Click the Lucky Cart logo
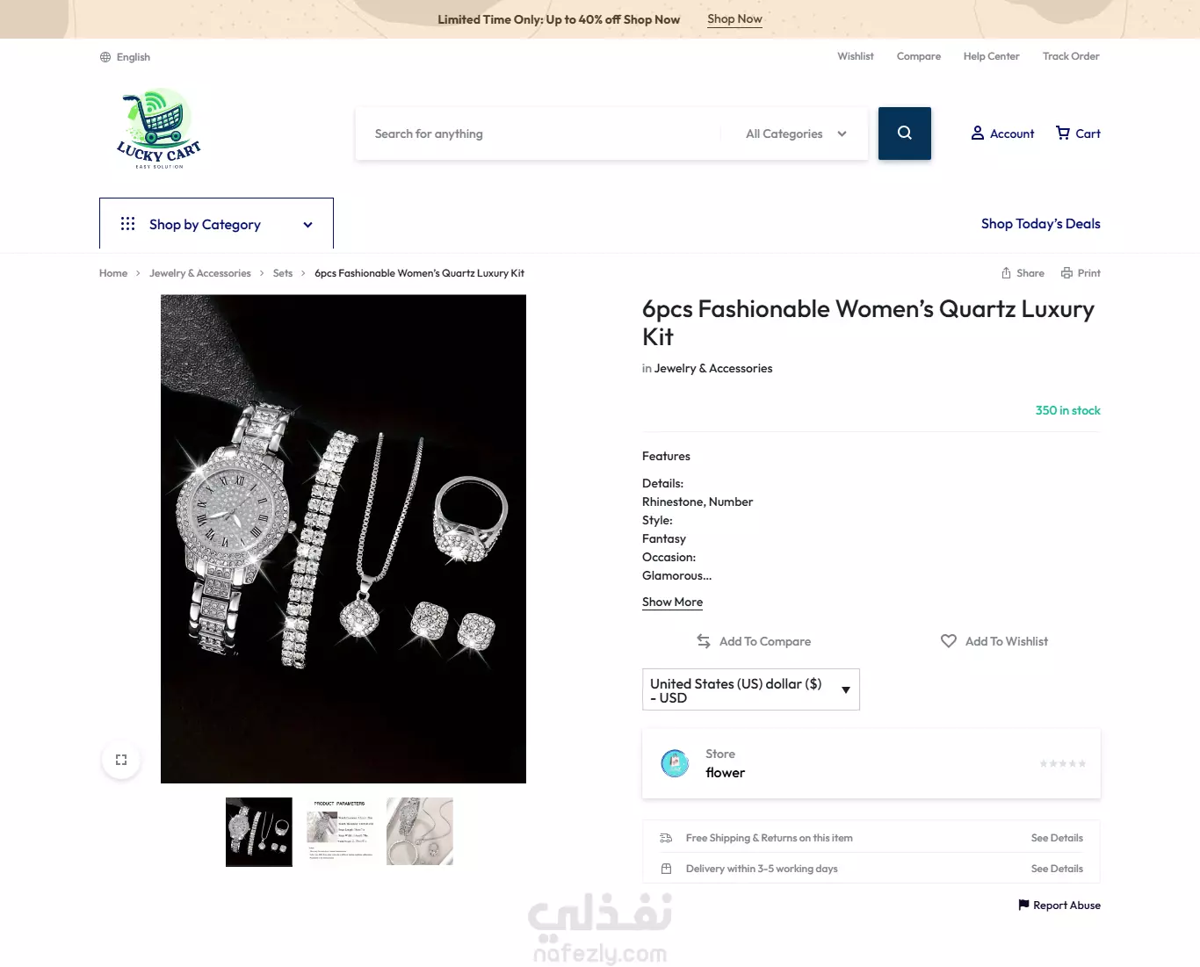The image size is (1200, 967). 159,128
